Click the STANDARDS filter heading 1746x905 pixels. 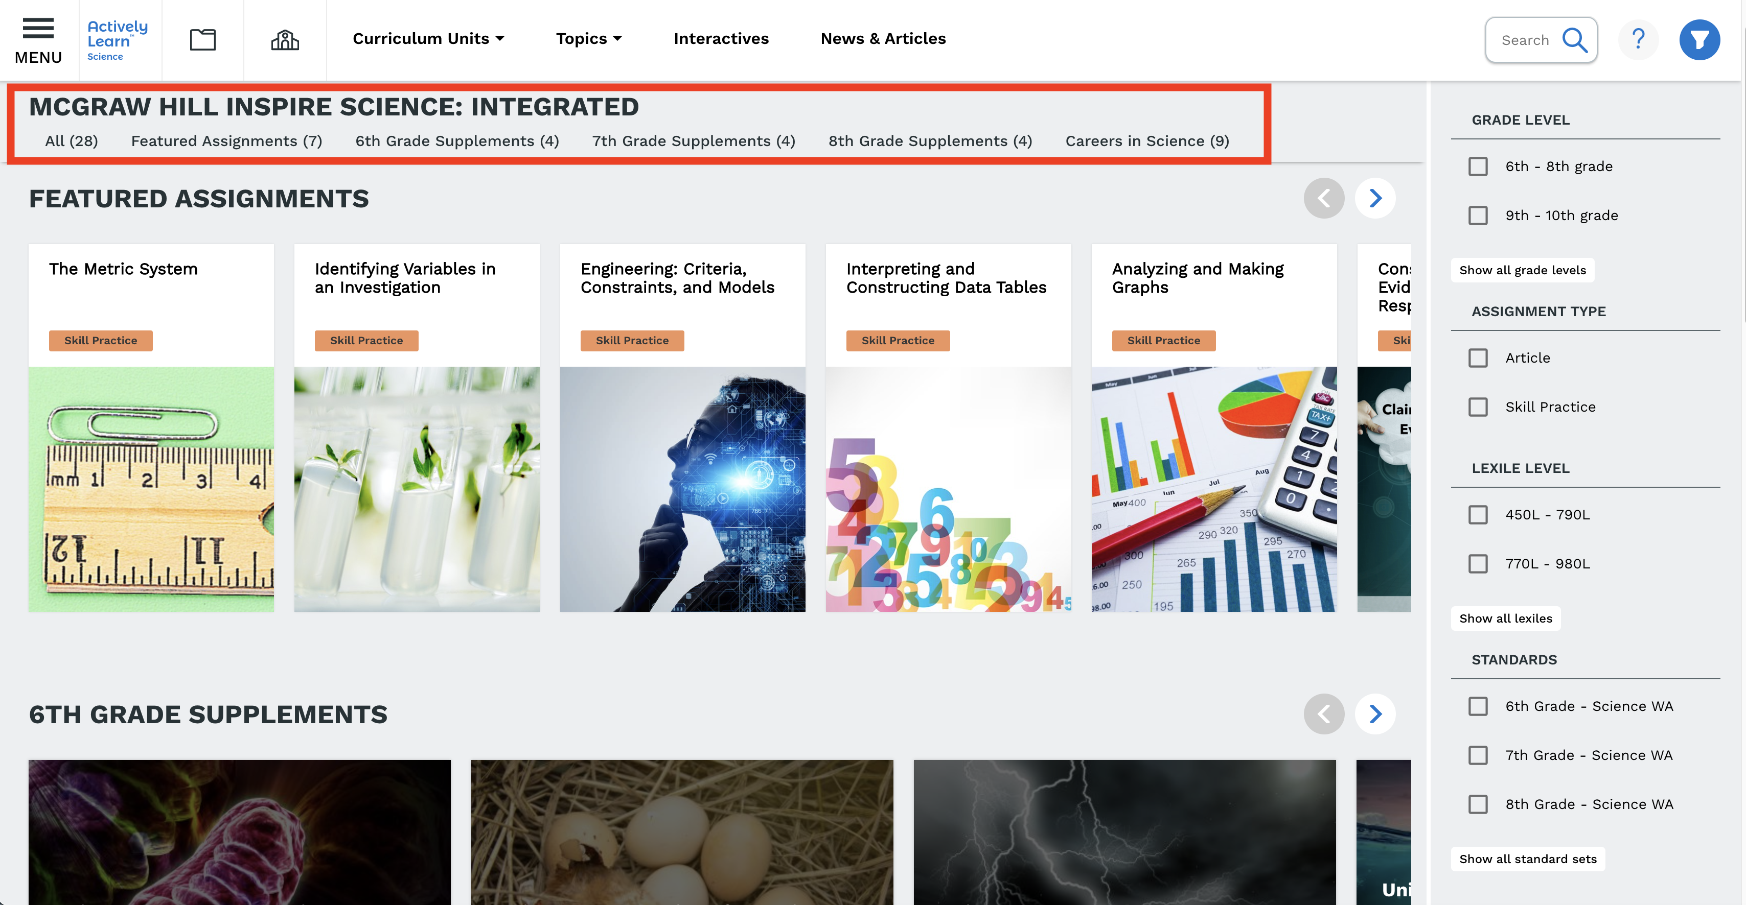click(1513, 660)
